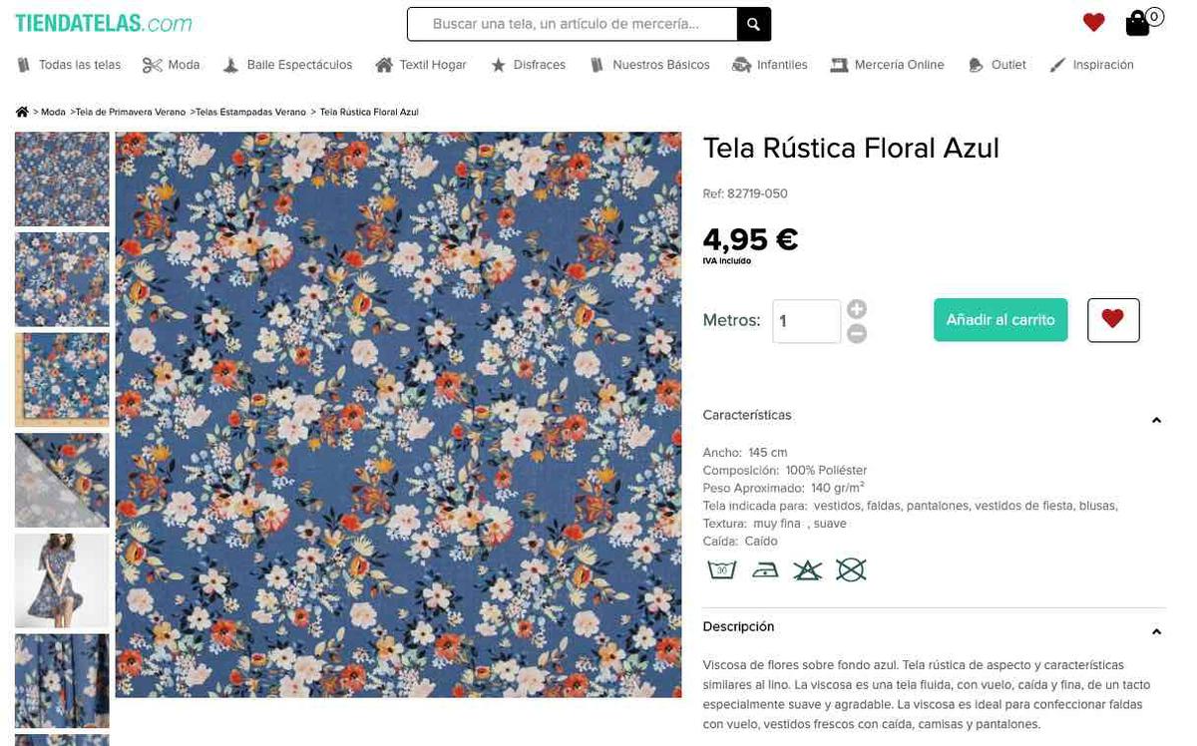The image size is (1197, 746).
Task: Add fabric to favorites heart button
Action: point(1112,320)
